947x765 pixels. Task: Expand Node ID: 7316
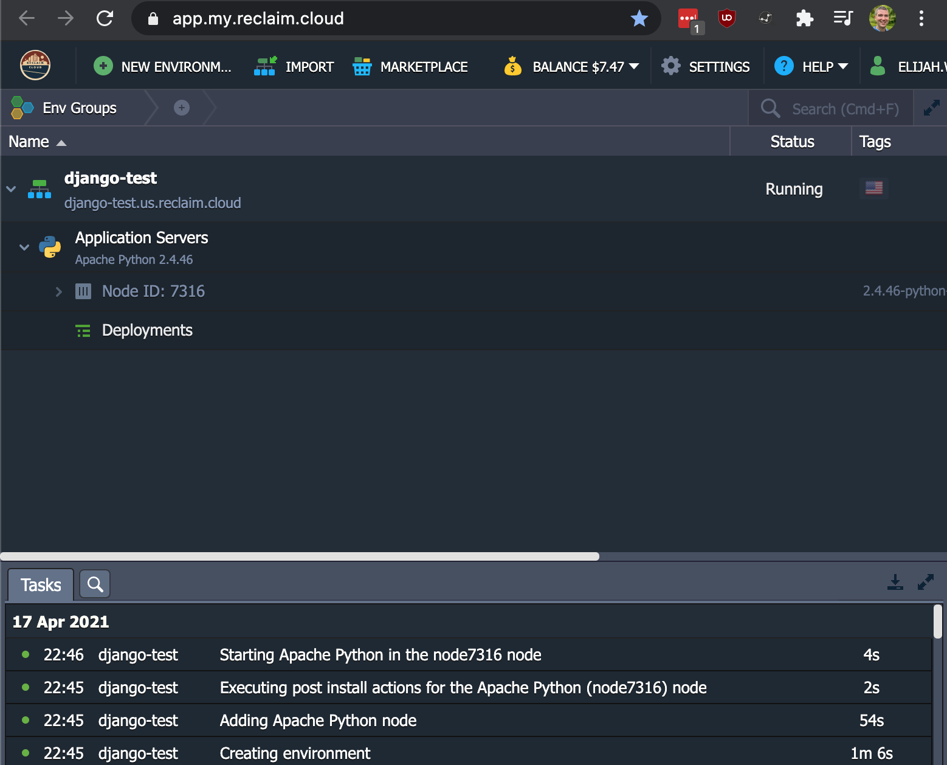coord(58,292)
